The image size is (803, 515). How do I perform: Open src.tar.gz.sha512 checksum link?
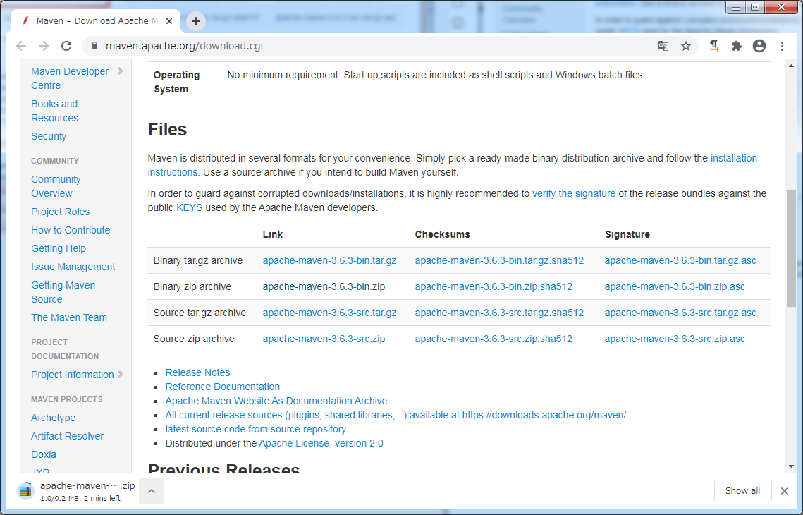click(x=499, y=313)
